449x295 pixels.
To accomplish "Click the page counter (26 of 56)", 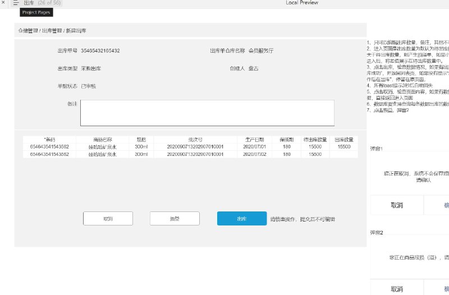I will point(49,3).
